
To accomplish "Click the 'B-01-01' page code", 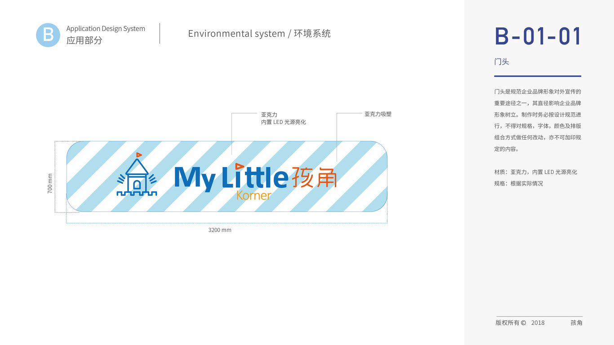I will tap(538, 36).
